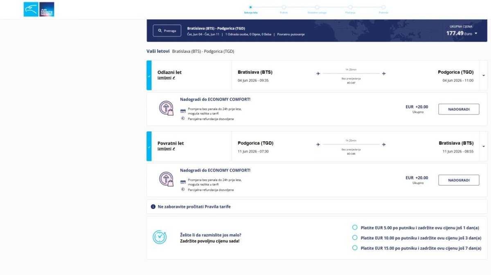The image size is (491, 275).
Task: Click the info icon beside Pravila tarife
Action: point(153,207)
